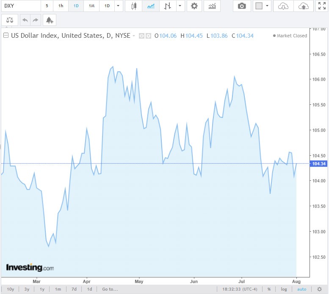Click the Go to... button
The height and width of the screenshot is (294, 329).
pyautogui.click(x=110, y=289)
